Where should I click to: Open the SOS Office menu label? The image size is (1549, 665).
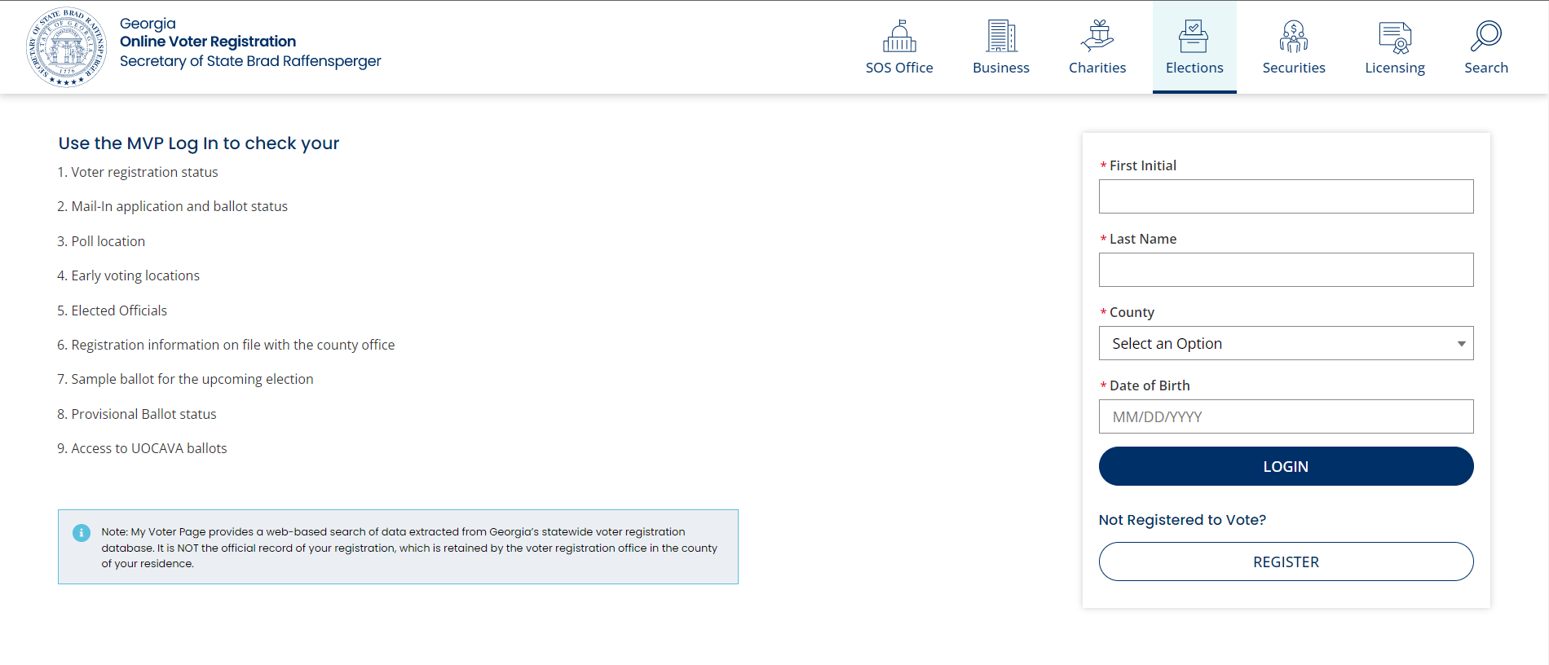coord(899,68)
